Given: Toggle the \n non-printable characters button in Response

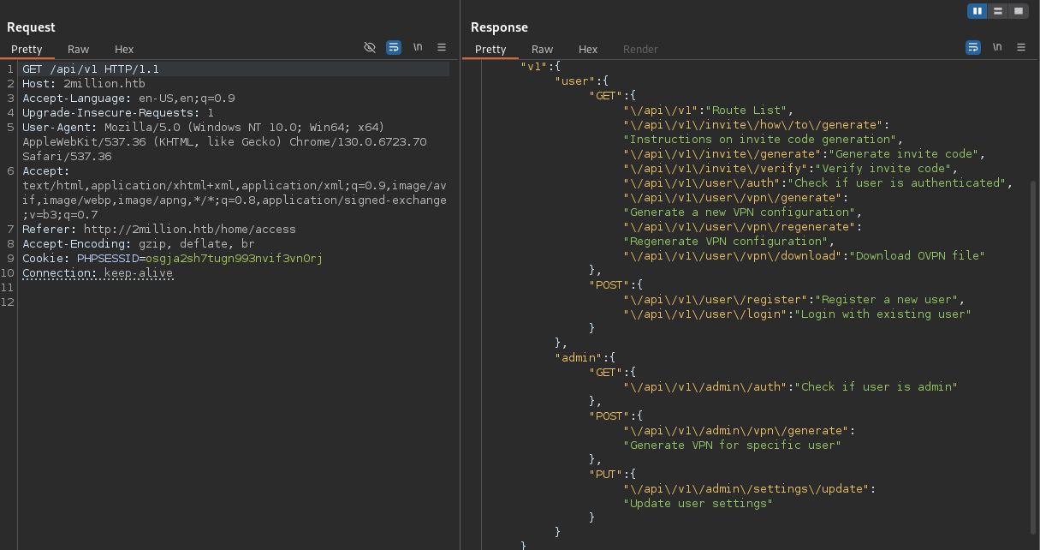Looking at the screenshot, I should [x=997, y=48].
